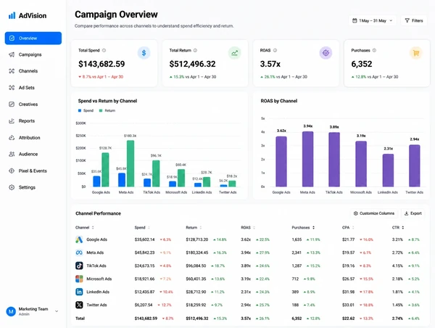The width and height of the screenshot is (435, 328).
Task: Click the ROAS card value 3.57x
Action: [x=270, y=64]
